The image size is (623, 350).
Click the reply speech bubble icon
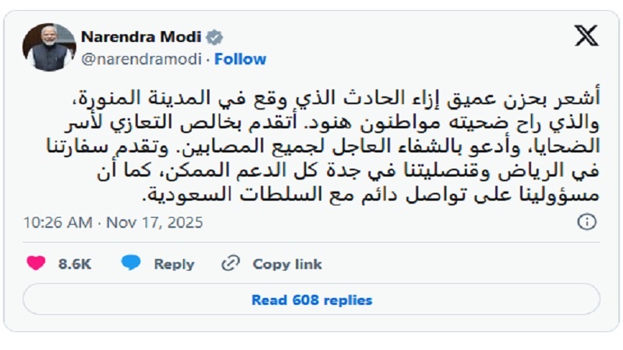coord(131,264)
